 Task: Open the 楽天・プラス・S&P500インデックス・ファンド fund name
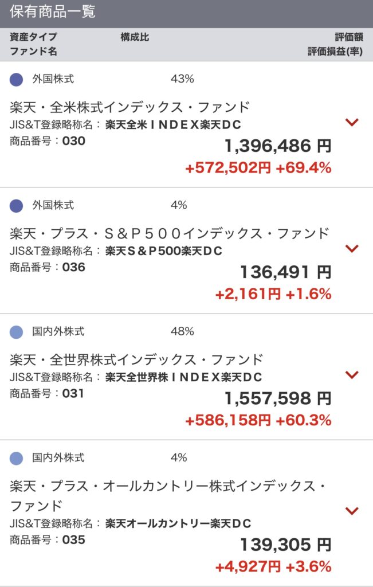pos(170,233)
